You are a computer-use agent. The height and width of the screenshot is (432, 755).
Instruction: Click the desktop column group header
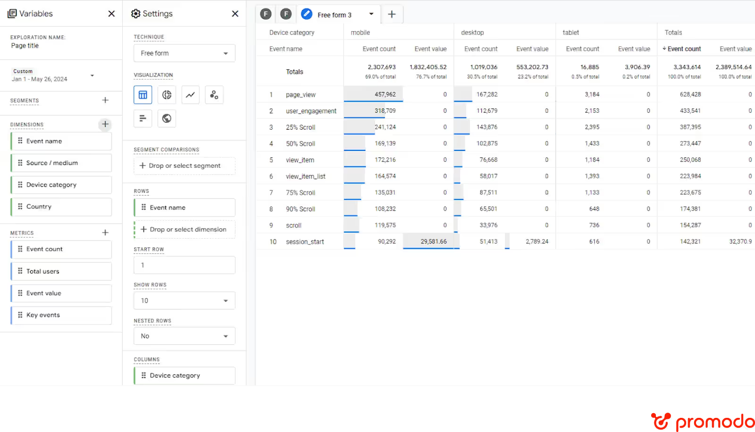(x=472, y=33)
